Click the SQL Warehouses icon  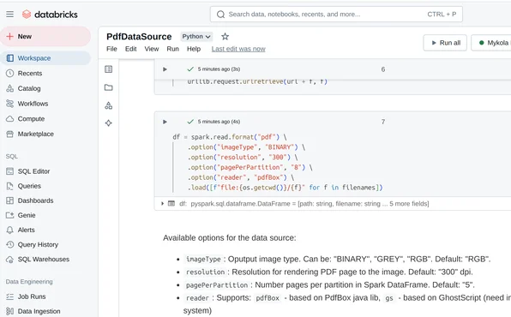(10, 260)
